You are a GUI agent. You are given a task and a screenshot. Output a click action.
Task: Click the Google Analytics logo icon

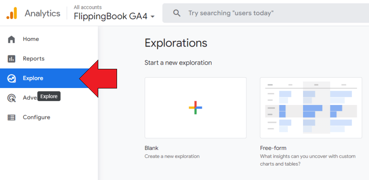pyautogui.click(x=11, y=13)
